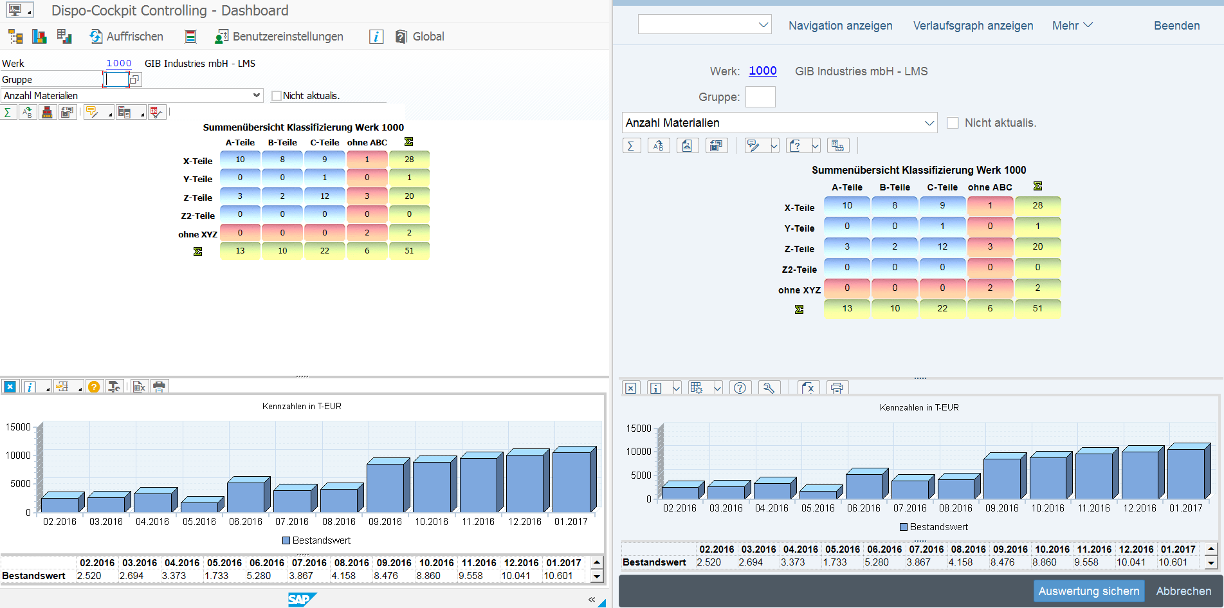Click the Global help icon
Viewport: 1224px width, 608px height.
tap(401, 37)
